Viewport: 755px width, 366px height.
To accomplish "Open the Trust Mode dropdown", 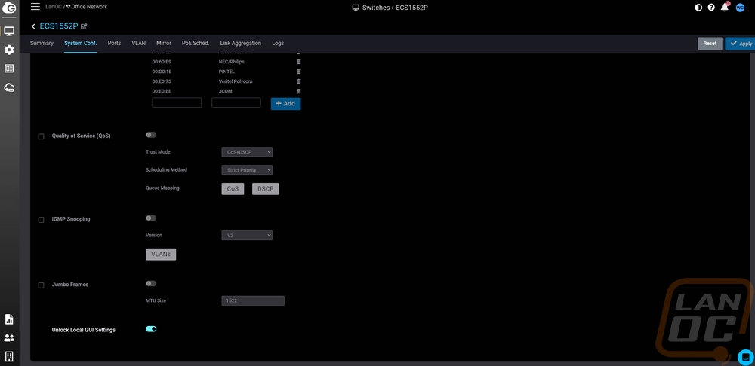I will pyautogui.click(x=247, y=152).
